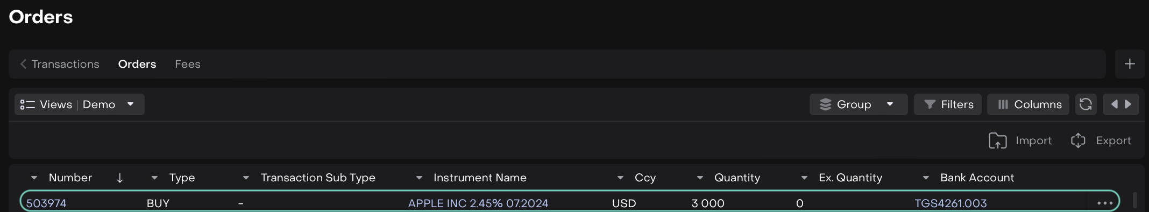The width and height of the screenshot is (1149, 212).
Task: Open the Columns chooser
Action: pyautogui.click(x=1029, y=104)
